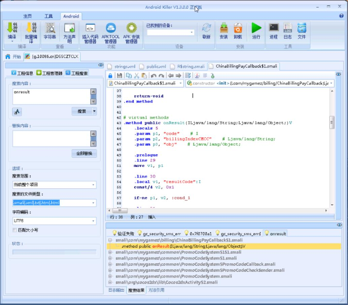
Task: Open the APKTOOL 管理器
Action: [x=110, y=33]
